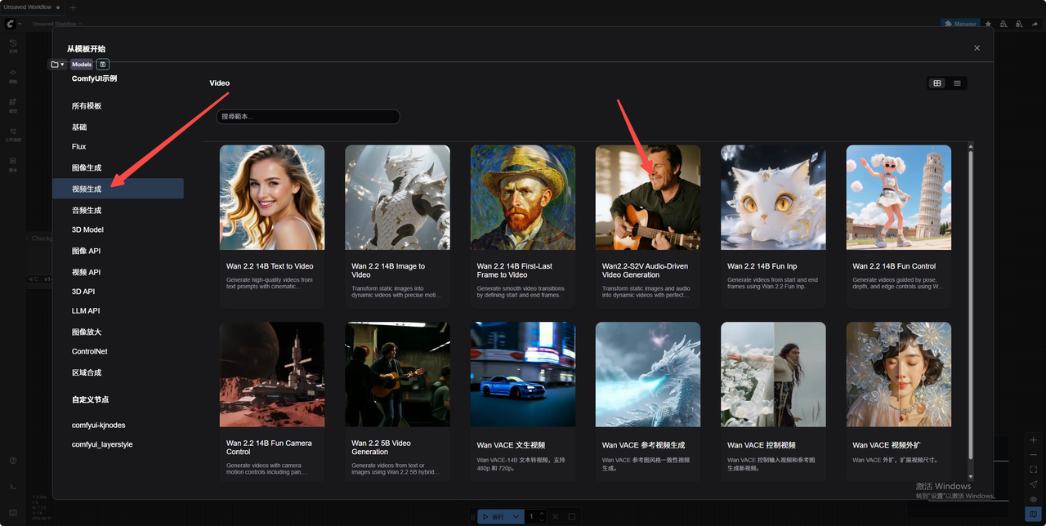Zoom out the canvas with minus
This screenshot has width=1046, height=526.
(x=1034, y=455)
